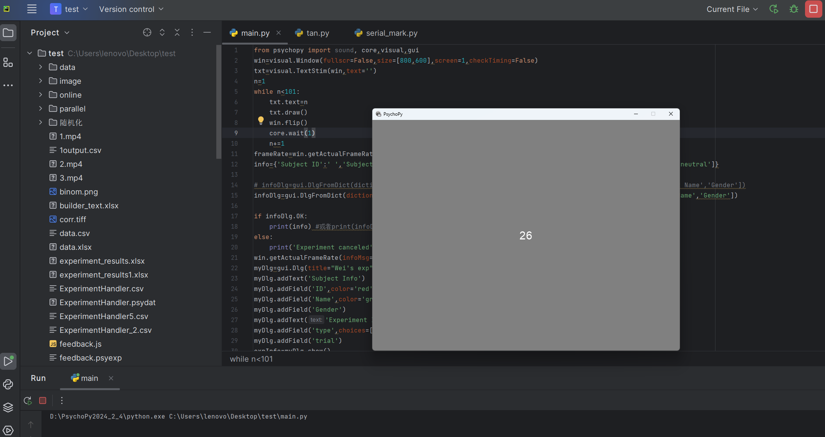Collapse all items in Project panel
825x437 pixels.
coord(177,33)
